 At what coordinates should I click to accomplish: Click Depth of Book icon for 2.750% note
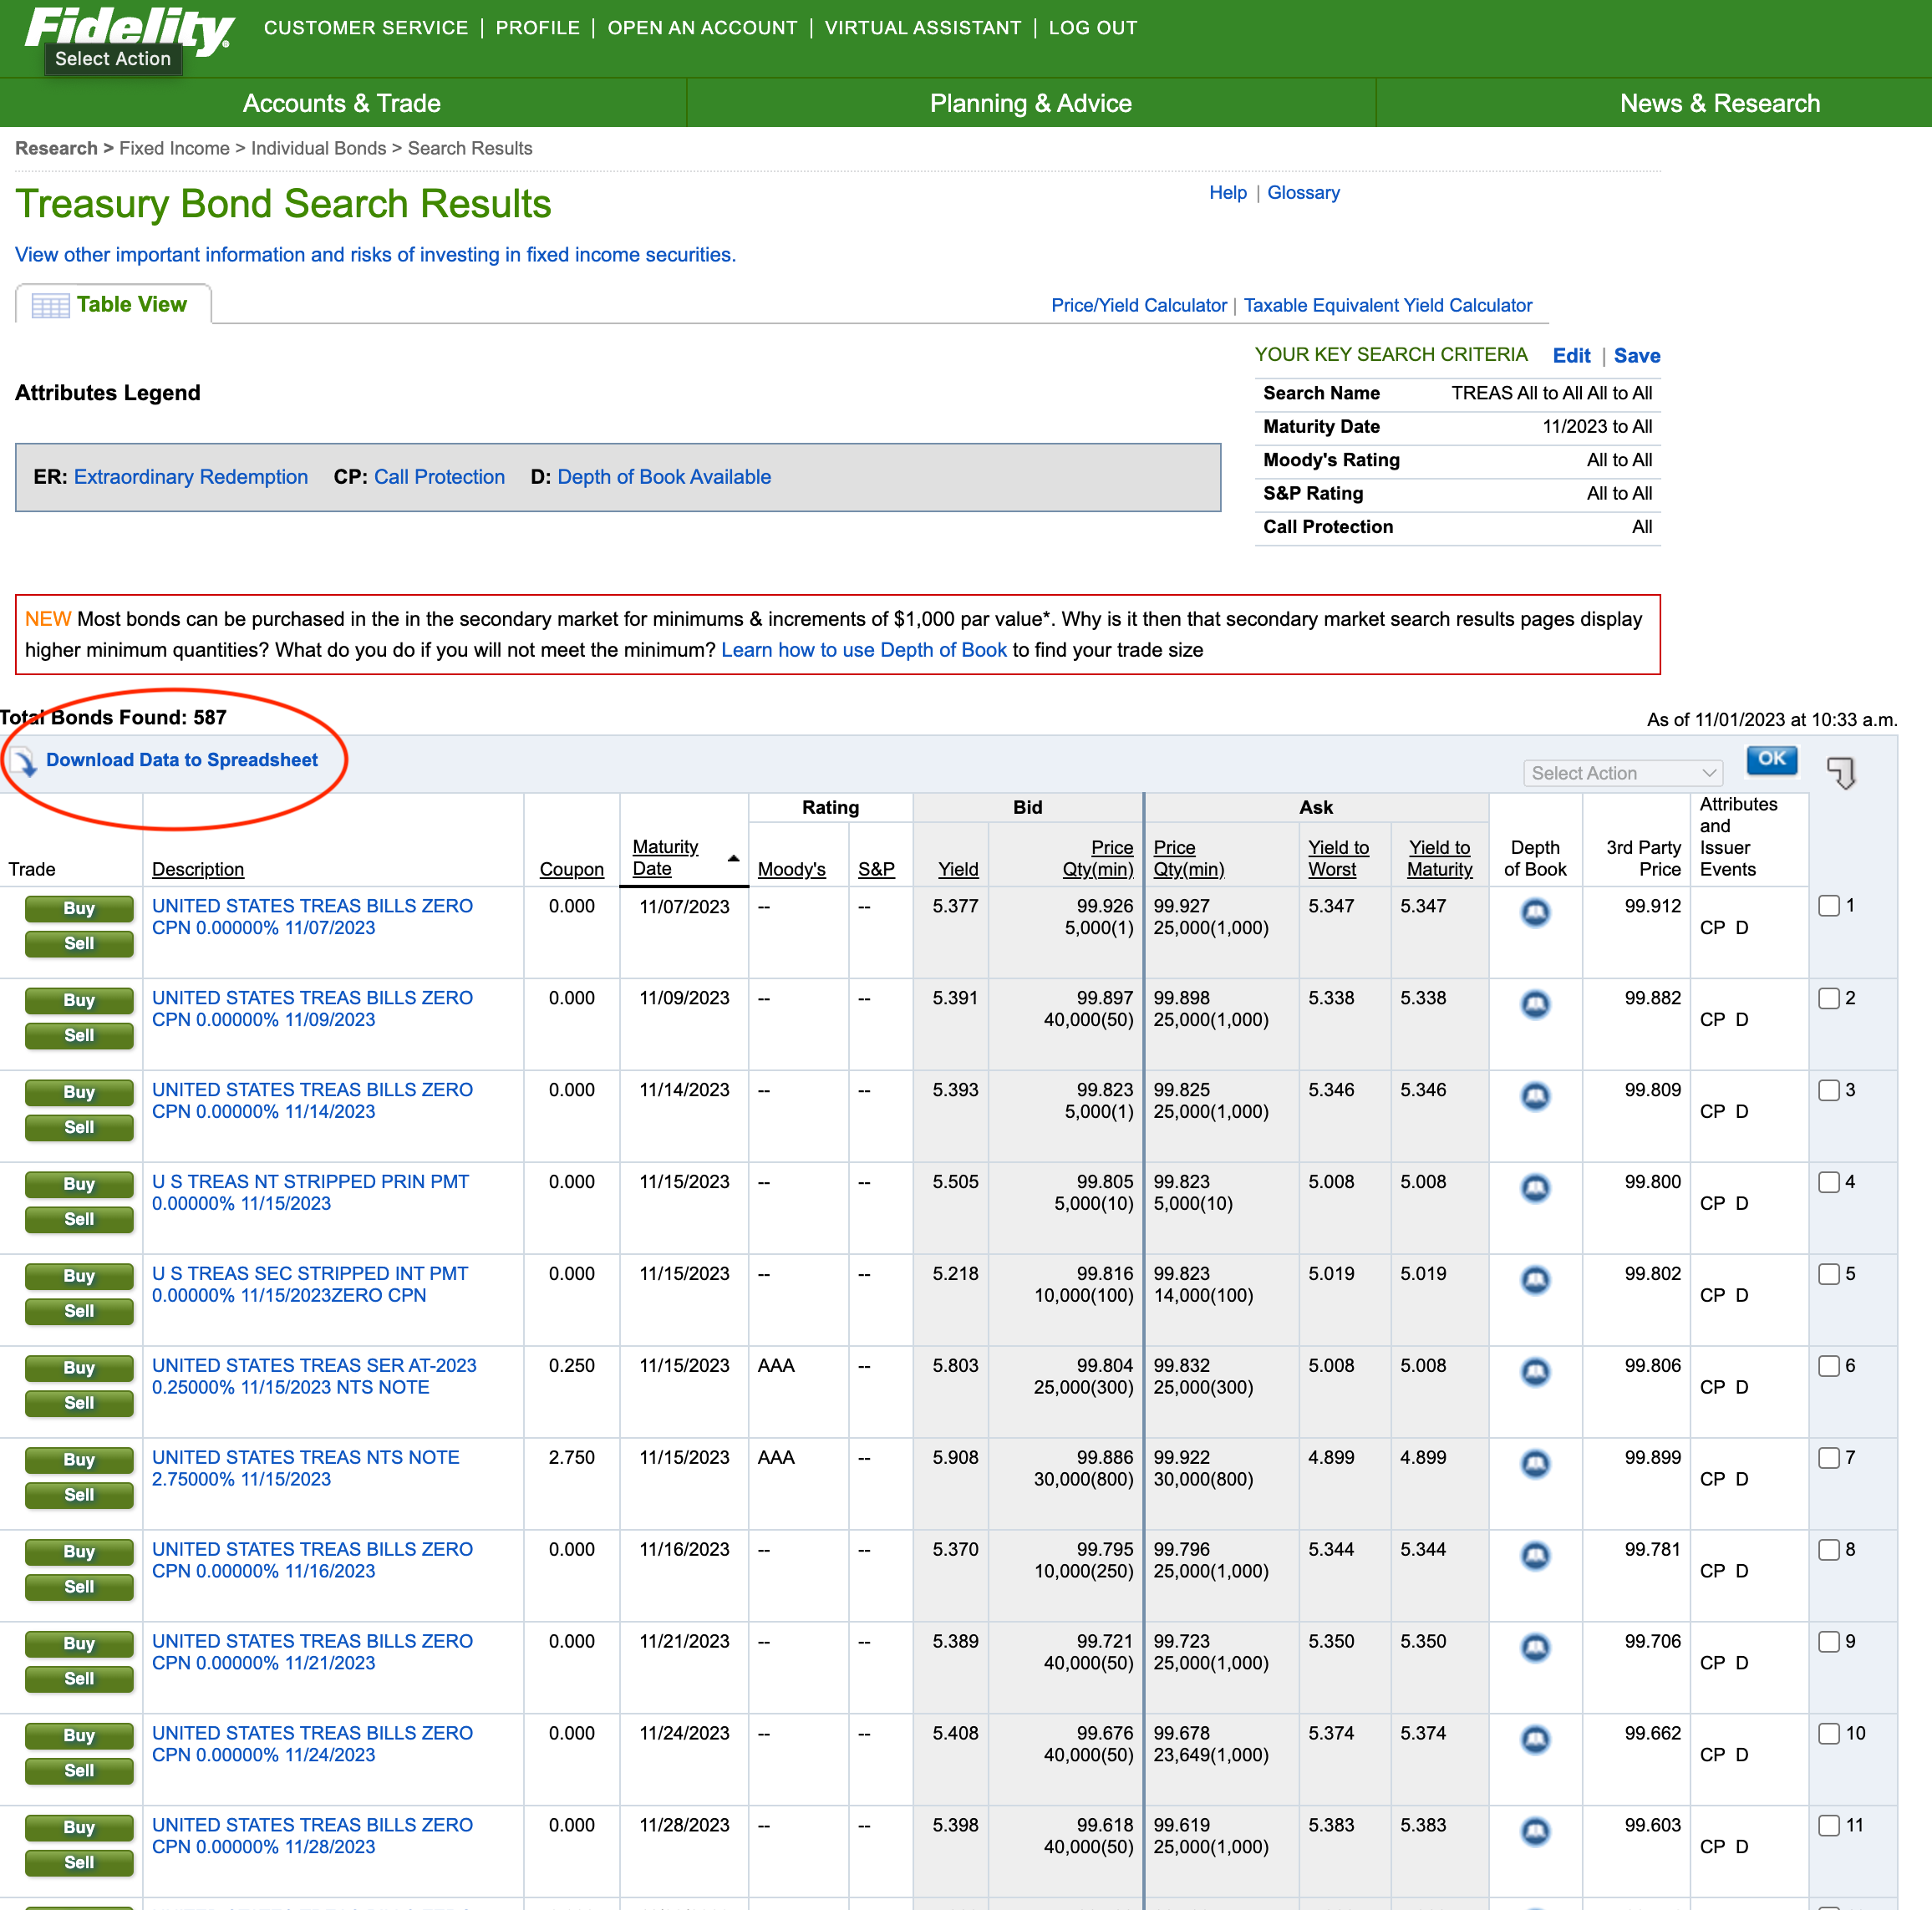[1535, 1464]
